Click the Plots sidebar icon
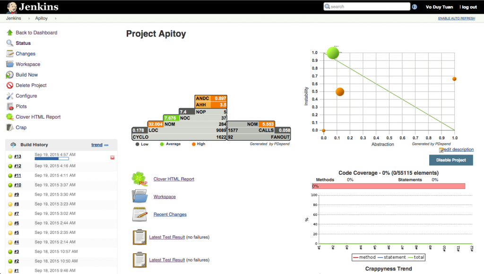Image resolution: width=484 pixels, height=274 pixels. tap(9, 107)
